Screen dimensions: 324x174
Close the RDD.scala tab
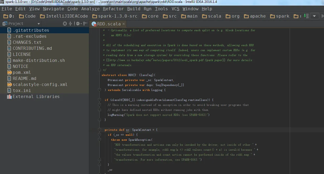124,24
